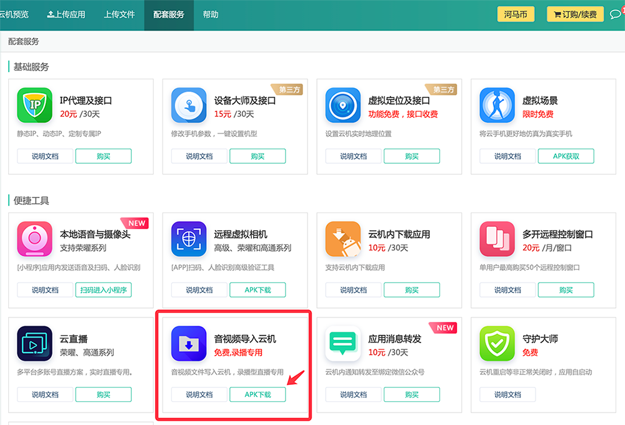This screenshot has width=625, height=425.
Task: Click the 虚拟场景 walking figure icon
Action: pyautogui.click(x=497, y=105)
